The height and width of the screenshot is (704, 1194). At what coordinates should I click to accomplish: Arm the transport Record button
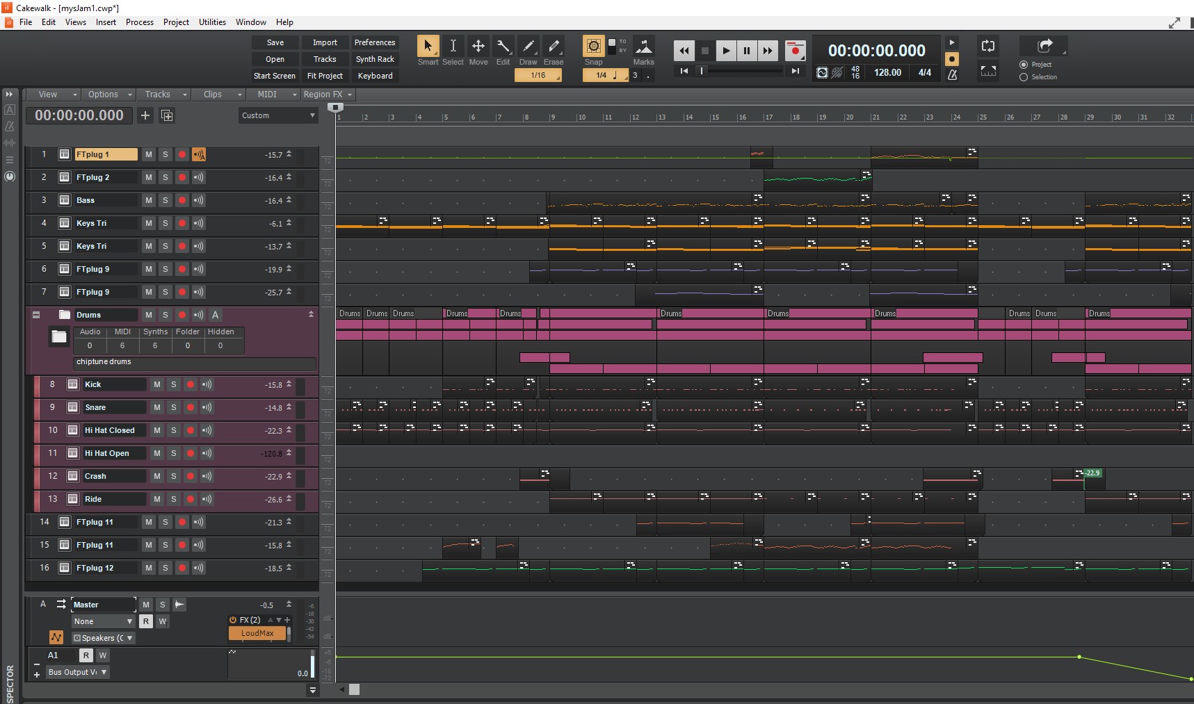(795, 51)
